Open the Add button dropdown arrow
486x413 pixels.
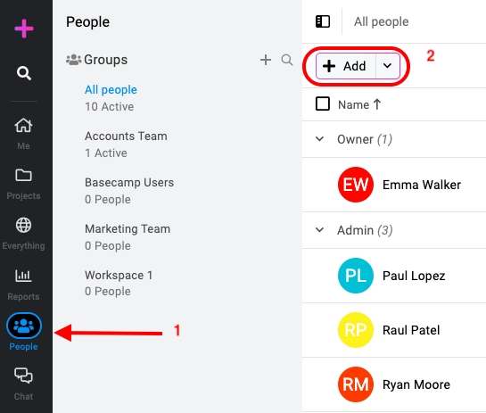coord(387,66)
